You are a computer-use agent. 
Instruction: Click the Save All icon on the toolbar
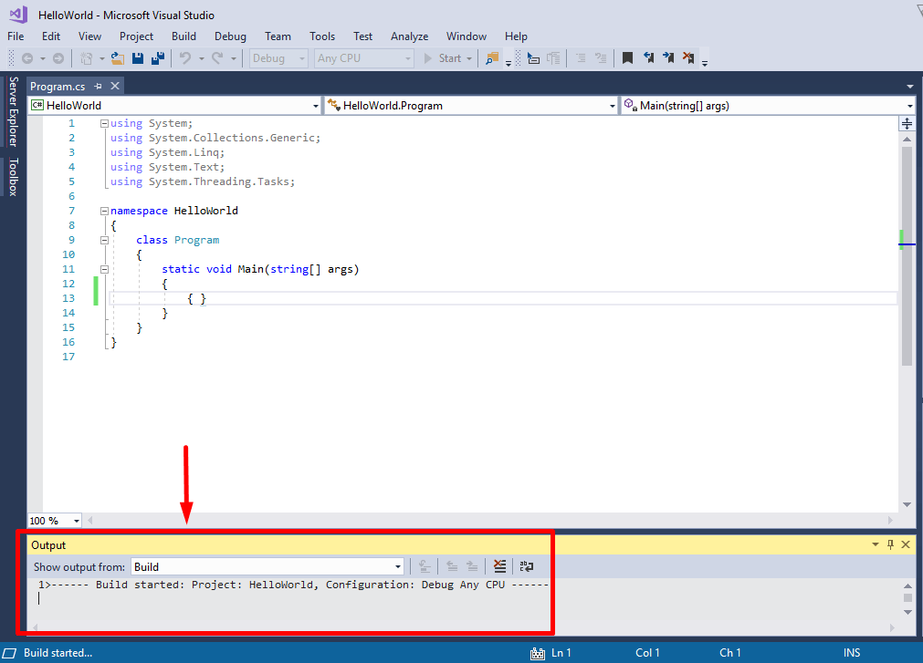pos(155,57)
